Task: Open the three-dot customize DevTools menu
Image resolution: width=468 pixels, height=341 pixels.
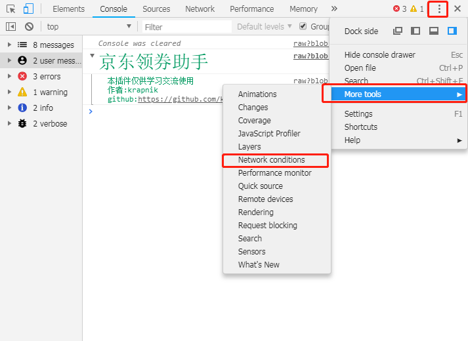Action: tap(439, 9)
